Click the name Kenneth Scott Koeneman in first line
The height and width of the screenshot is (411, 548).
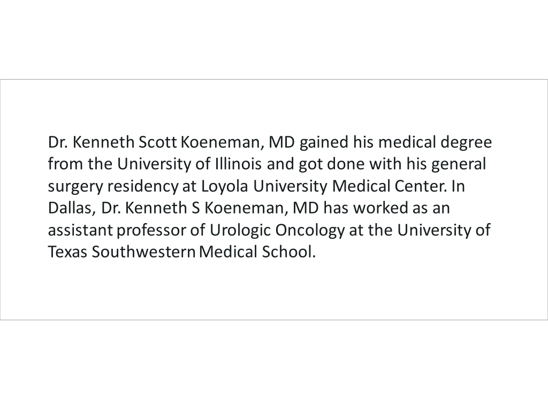(166, 142)
